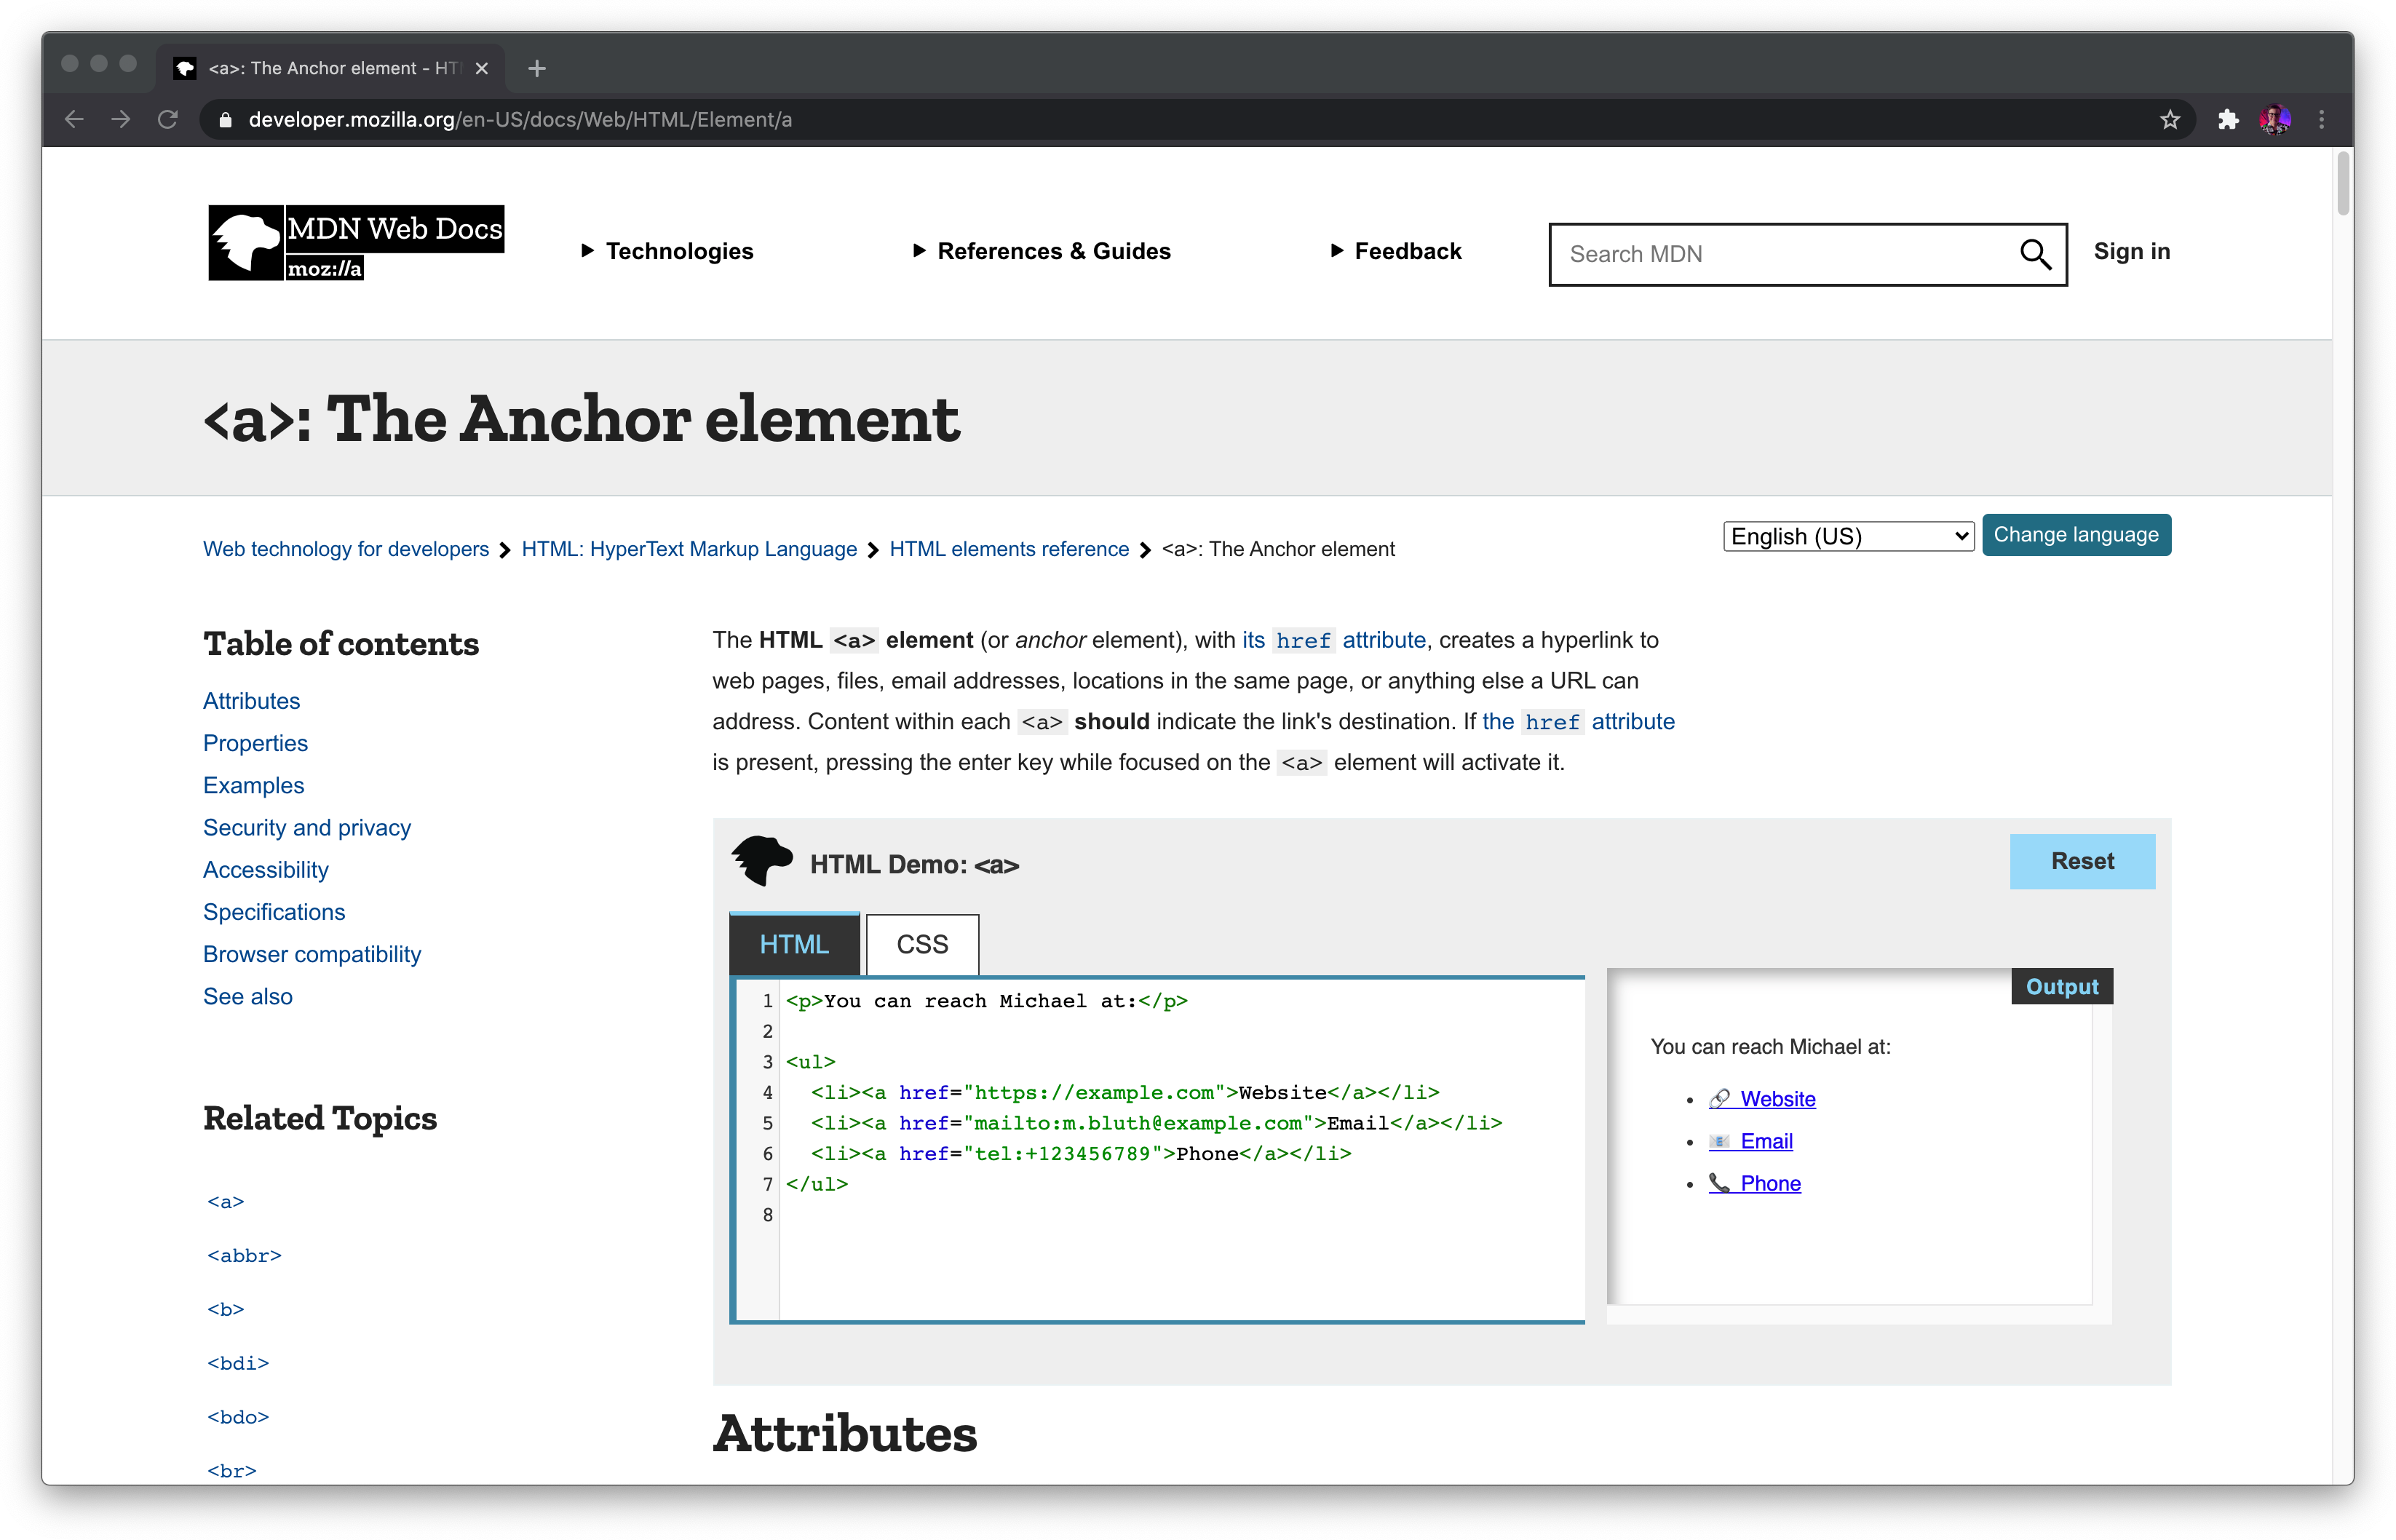This screenshot has height=1540, width=2396.
Task: Click the search magnifier icon
Action: coord(2035,254)
